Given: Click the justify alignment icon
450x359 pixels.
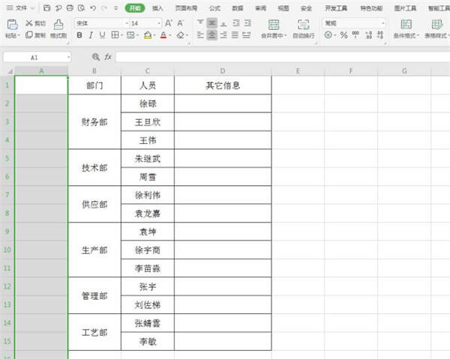Looking at the screenshot, I should point(235,35).
